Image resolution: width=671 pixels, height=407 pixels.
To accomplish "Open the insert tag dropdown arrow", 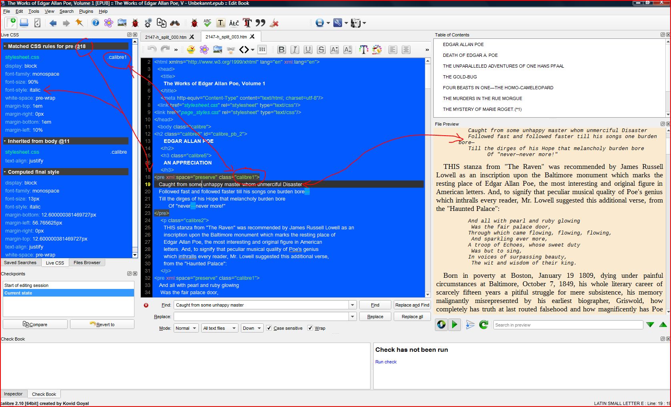I will (x=252, y=50).
